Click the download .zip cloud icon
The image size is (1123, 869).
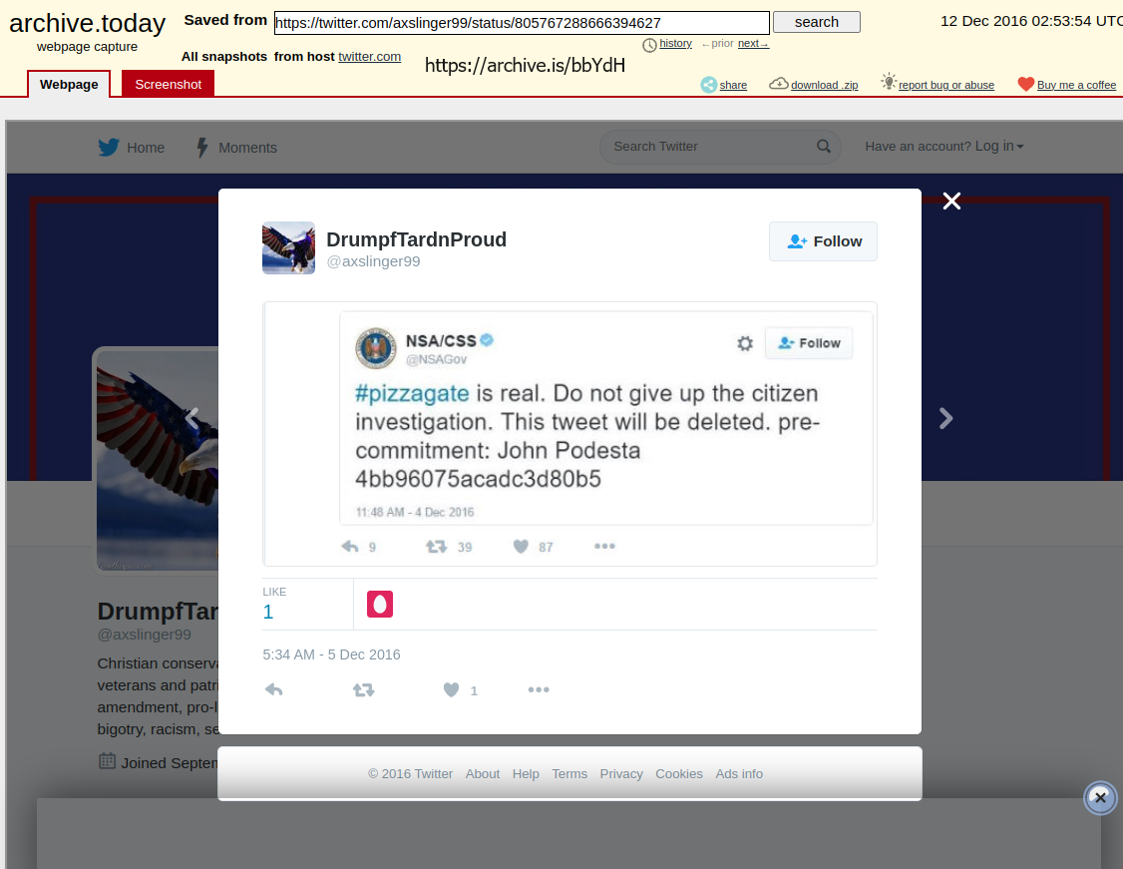[779, 84]
